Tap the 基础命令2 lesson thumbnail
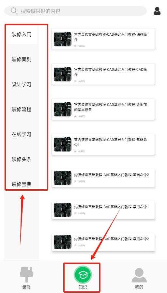Viewport: 167px width, 293px height. point(63,178)
